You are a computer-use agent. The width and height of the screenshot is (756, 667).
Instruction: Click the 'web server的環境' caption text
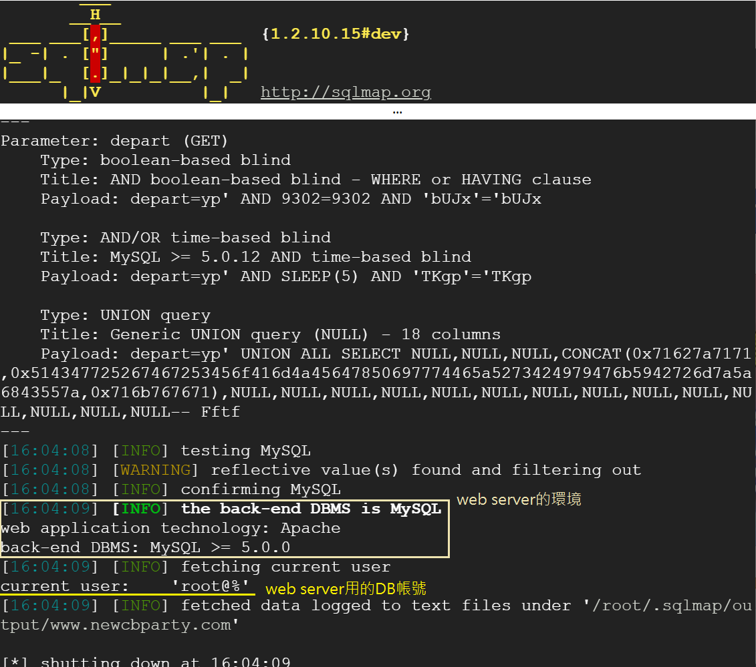[x=519, y=499]
